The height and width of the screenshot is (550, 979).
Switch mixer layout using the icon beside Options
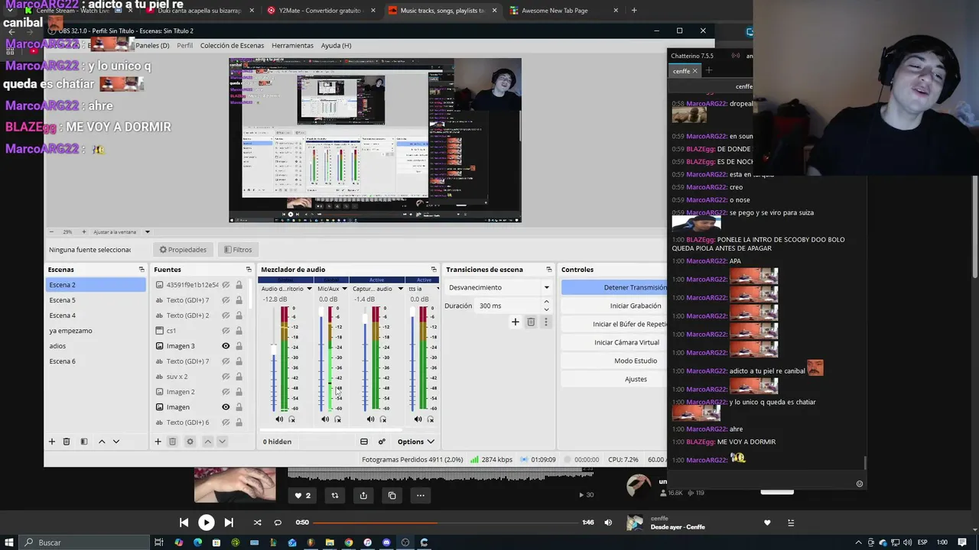point(364,442)
